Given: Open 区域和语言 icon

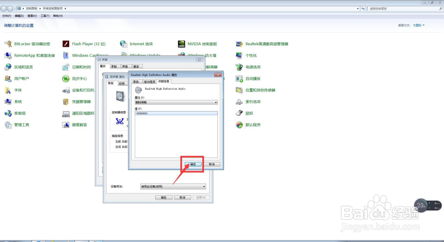Looking at the screenshot, I should pos(8,67).
